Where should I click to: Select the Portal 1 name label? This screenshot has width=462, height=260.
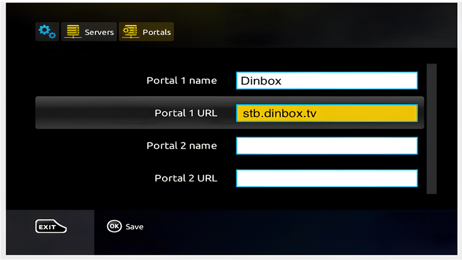182,81
